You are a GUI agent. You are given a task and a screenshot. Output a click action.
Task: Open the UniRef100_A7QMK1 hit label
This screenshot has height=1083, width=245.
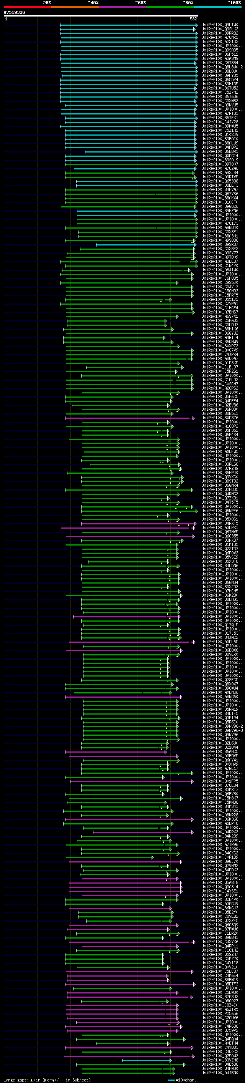[219, 37]
